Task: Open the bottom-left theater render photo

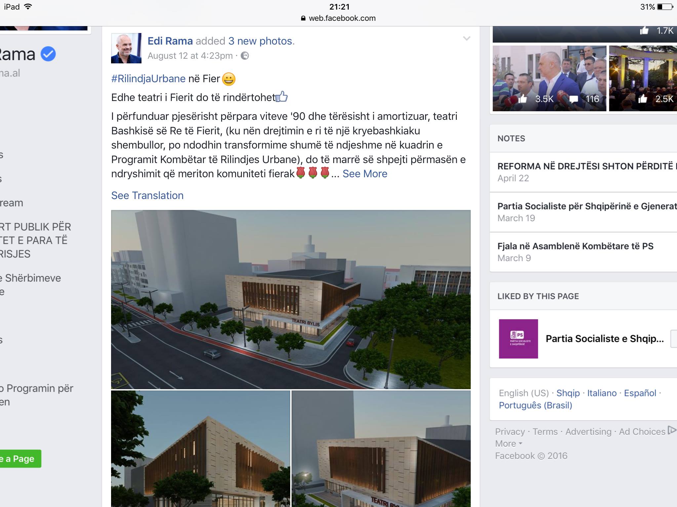Action: click(x=201, y=449)
